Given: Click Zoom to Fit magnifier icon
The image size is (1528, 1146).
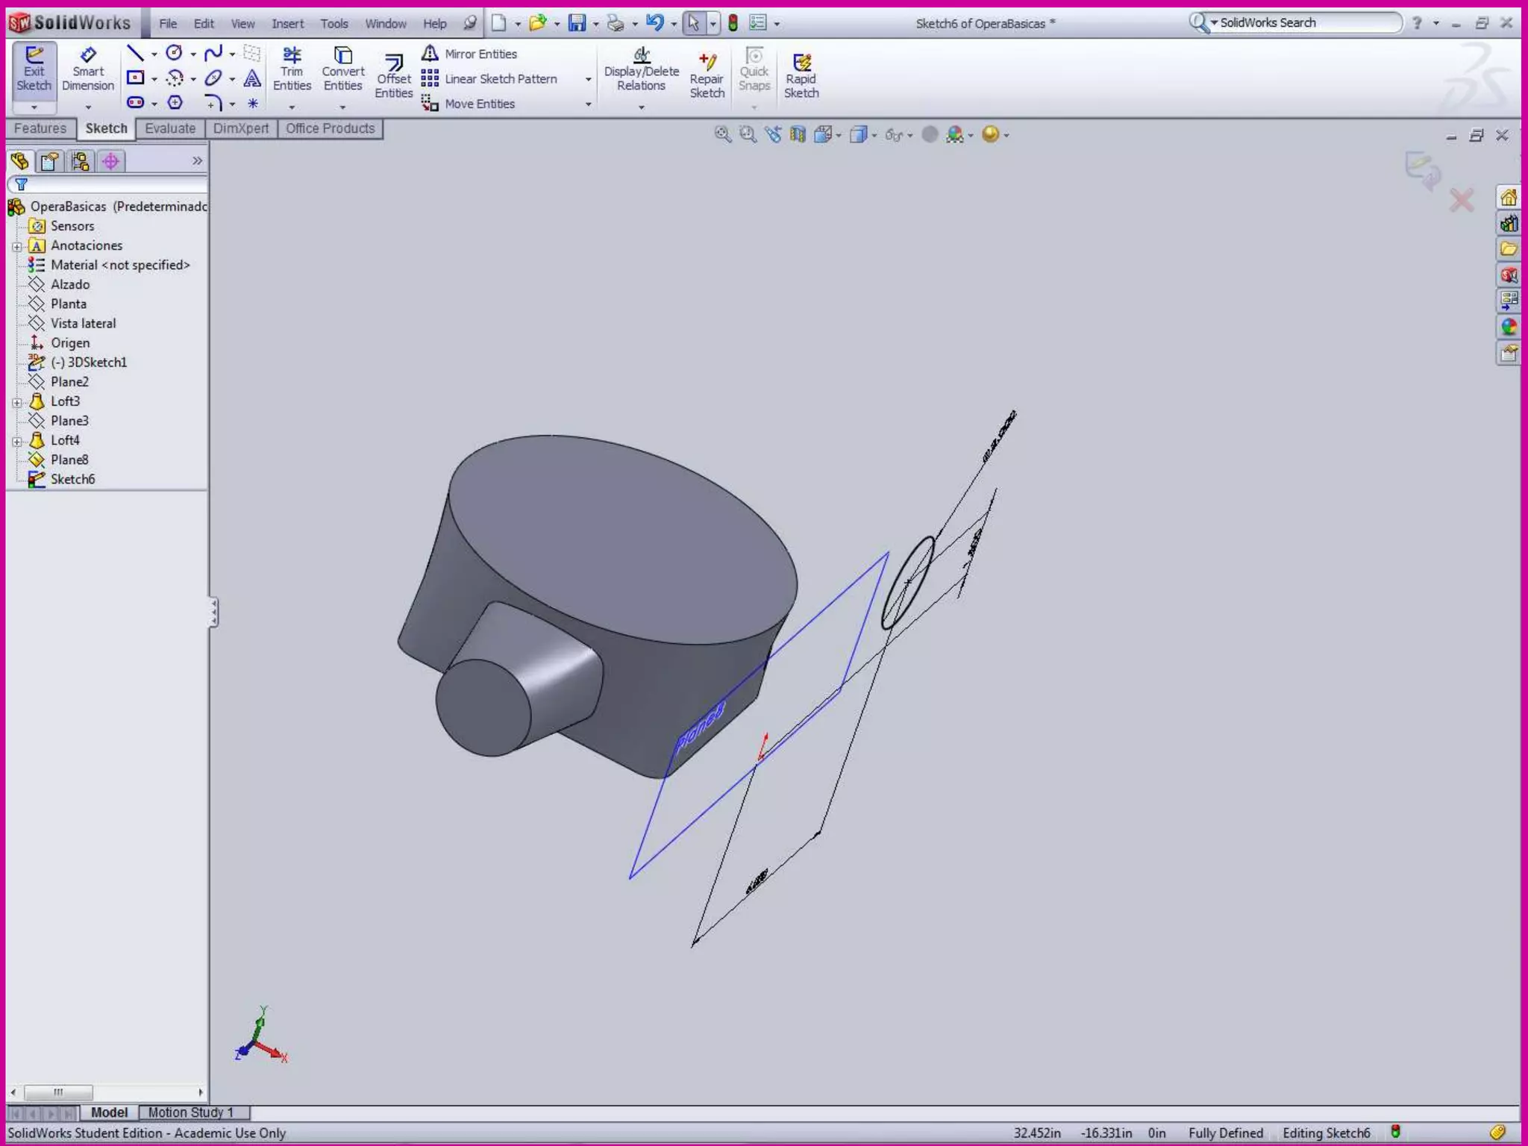Looking at the screenshot, I should [722, 134].
